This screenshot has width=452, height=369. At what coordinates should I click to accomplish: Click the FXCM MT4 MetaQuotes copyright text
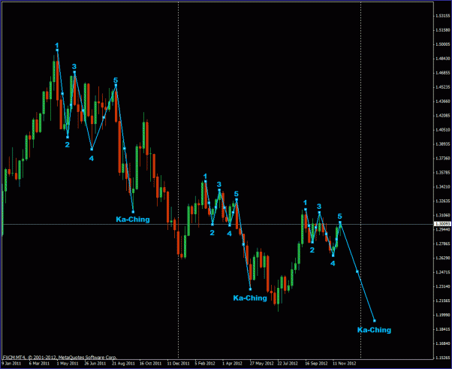click(x=59, y=358)
